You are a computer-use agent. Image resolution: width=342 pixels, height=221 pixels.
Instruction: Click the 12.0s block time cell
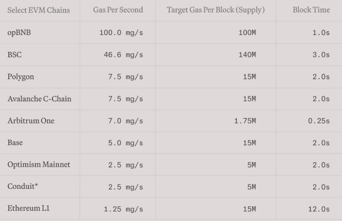pyautogui.click(x=319, y=209)
